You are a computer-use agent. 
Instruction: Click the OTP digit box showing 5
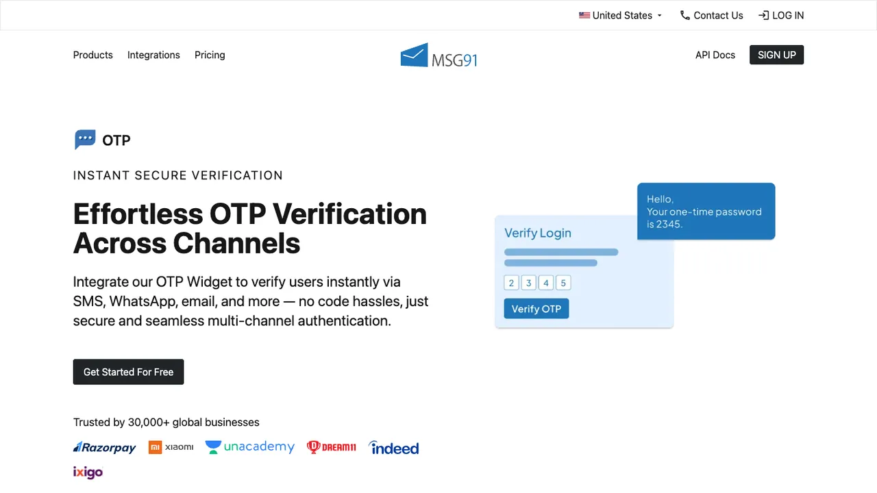click(563, 283)
